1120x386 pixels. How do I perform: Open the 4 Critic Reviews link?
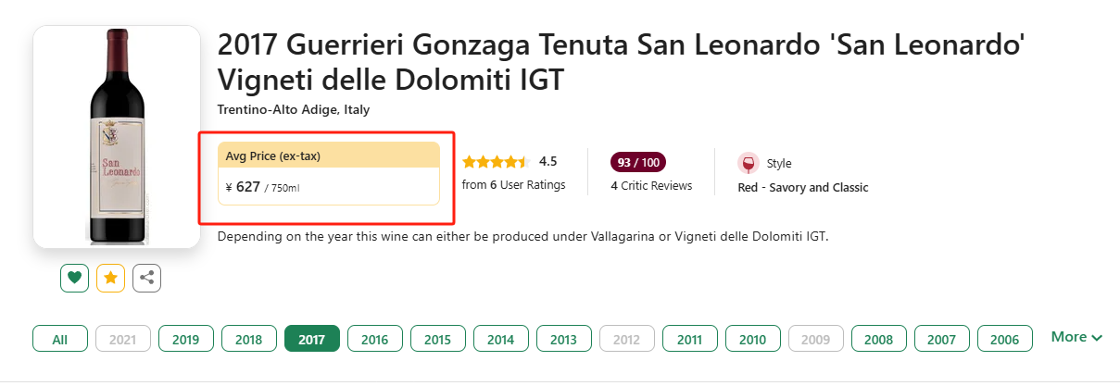point(651,186)
